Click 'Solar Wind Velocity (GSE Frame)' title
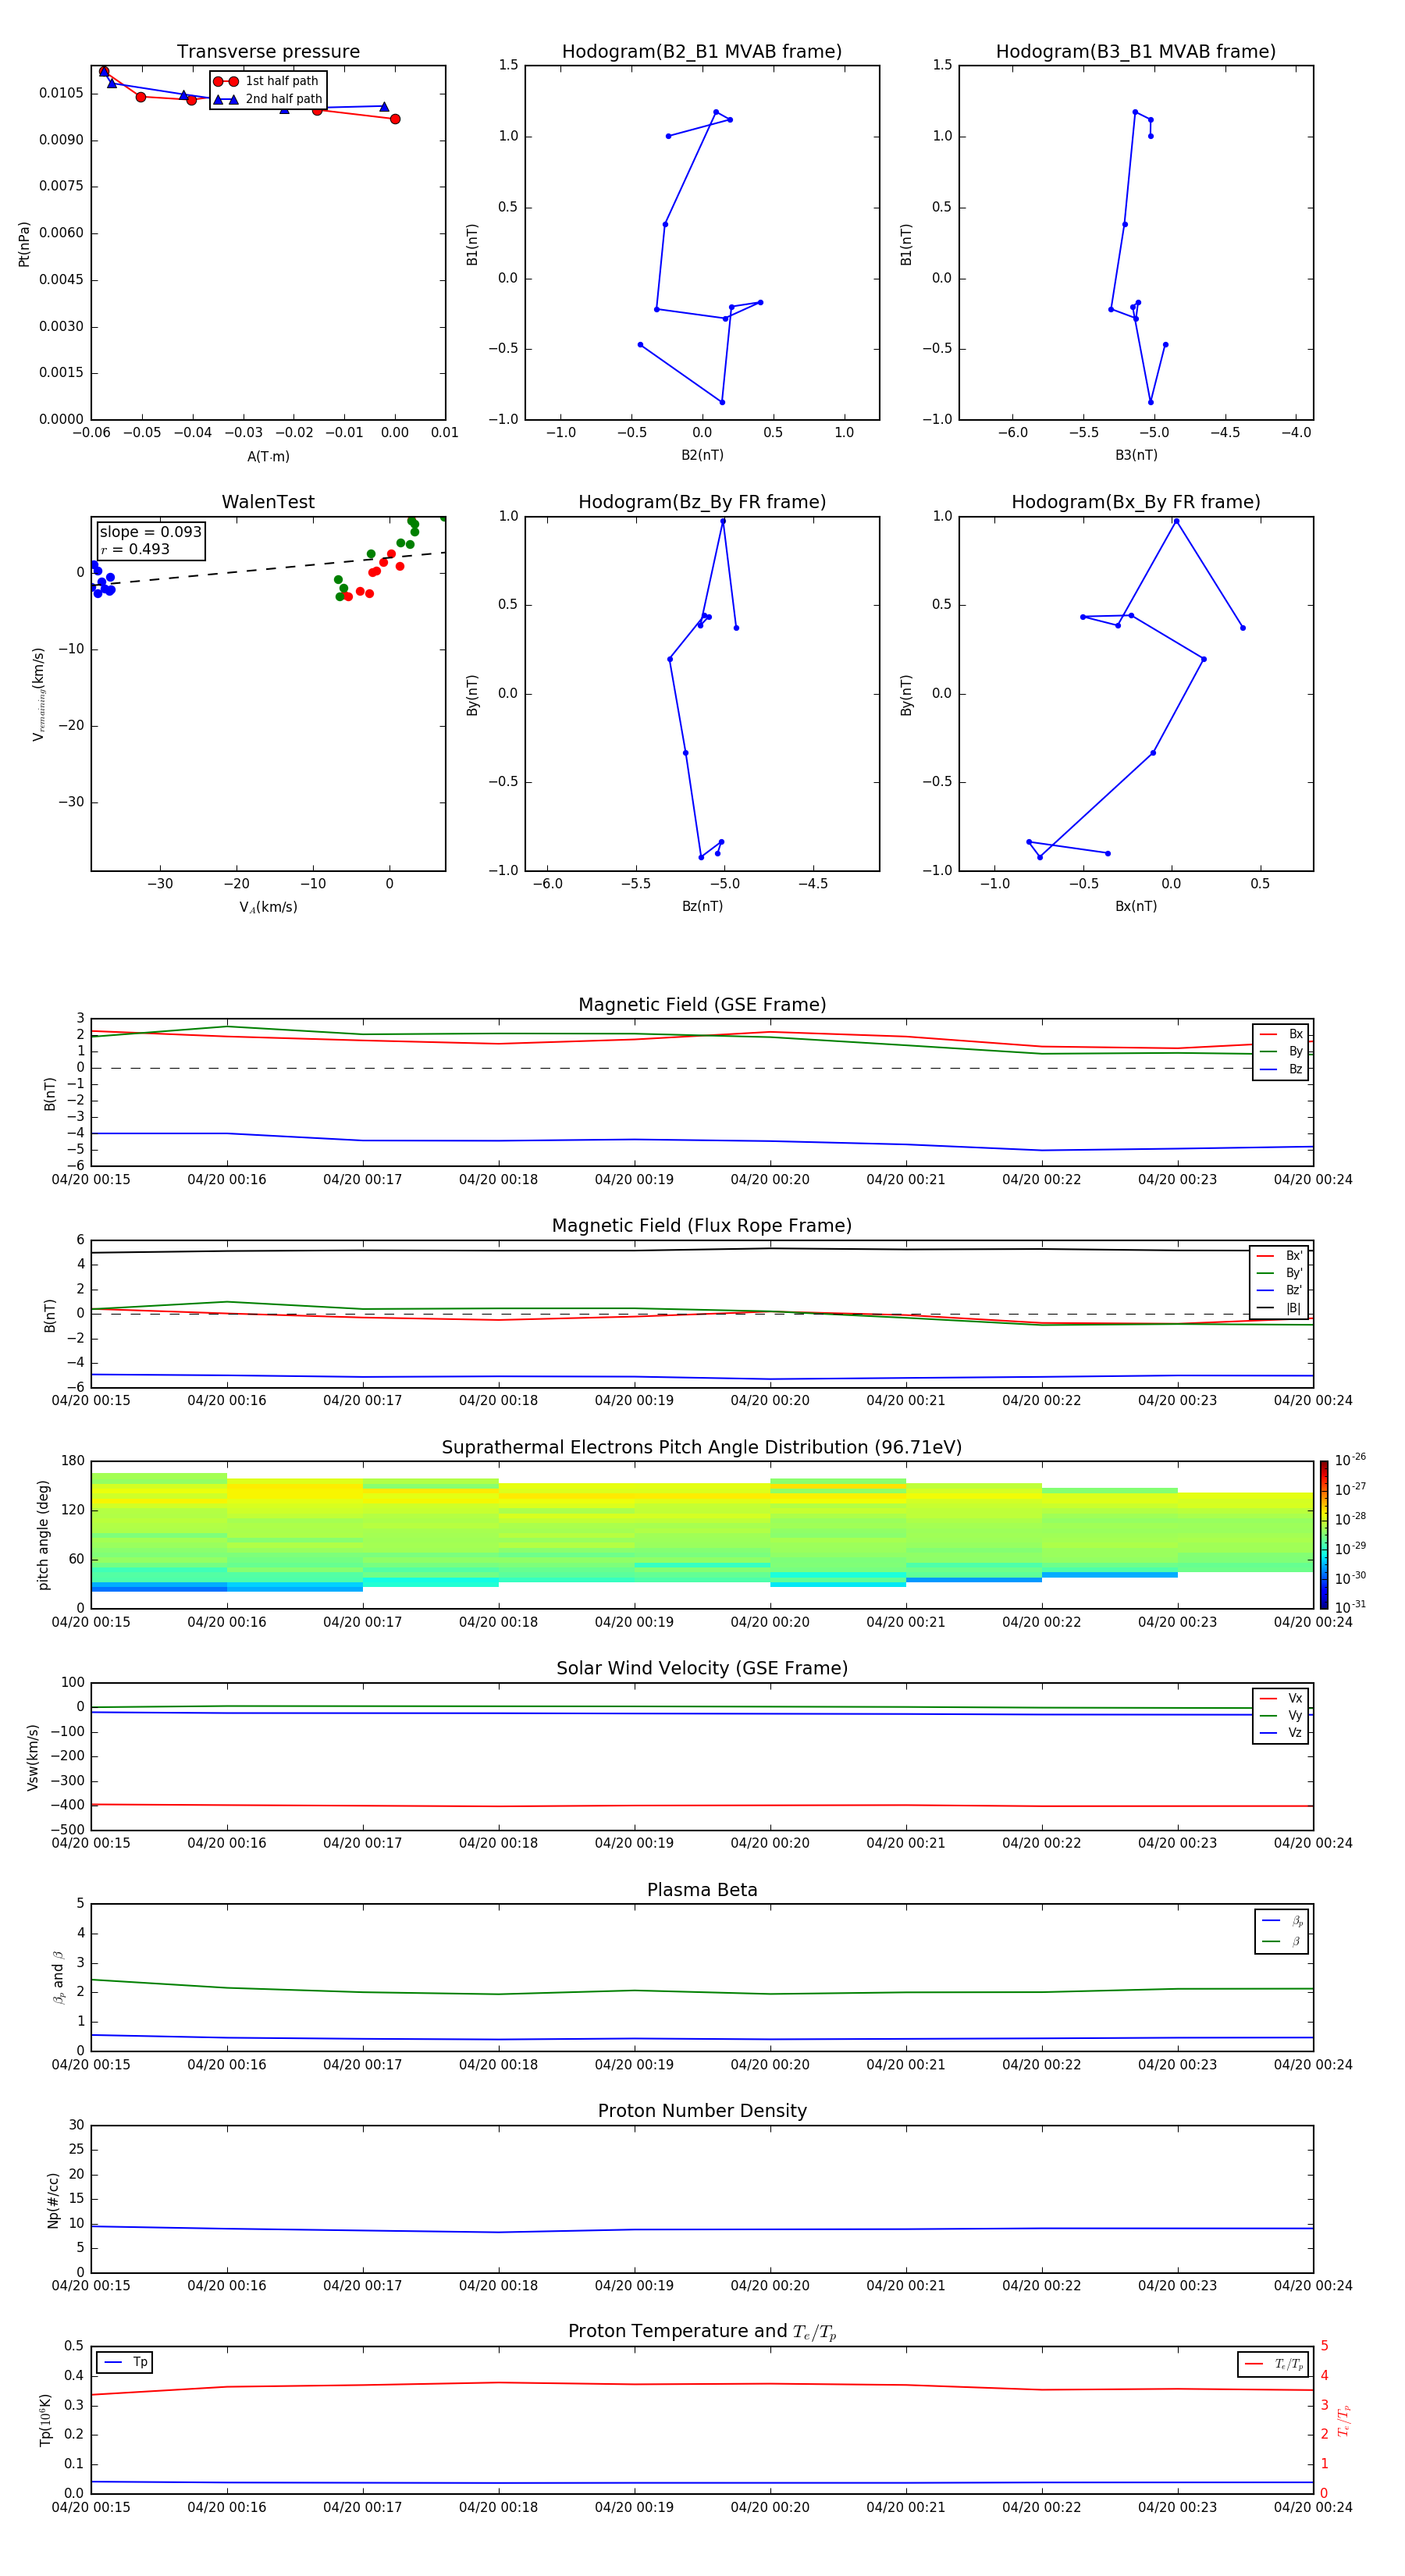Screen dimensions: 1405x2576 (702, 1669)
